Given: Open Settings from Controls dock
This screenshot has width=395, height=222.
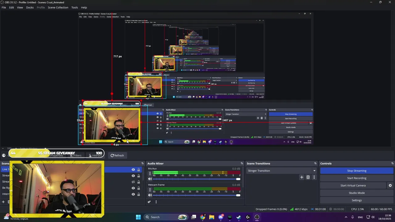Looking at the screenshot, I should (x=357, y=200).
